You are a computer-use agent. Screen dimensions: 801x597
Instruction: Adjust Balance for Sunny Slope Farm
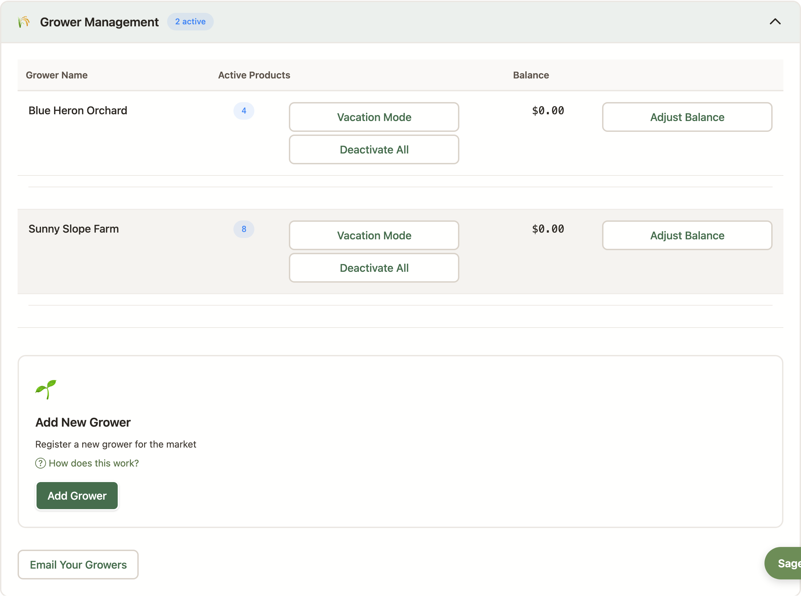tap(687, 235)
